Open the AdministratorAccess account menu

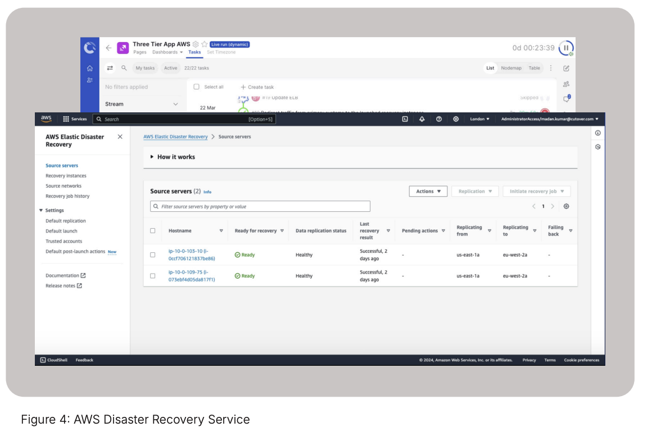(550, 119)
